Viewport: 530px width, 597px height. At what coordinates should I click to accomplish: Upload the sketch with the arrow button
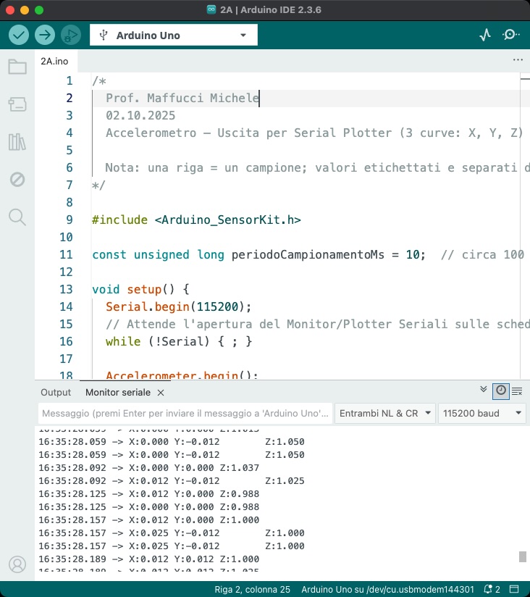click(45, 35)
